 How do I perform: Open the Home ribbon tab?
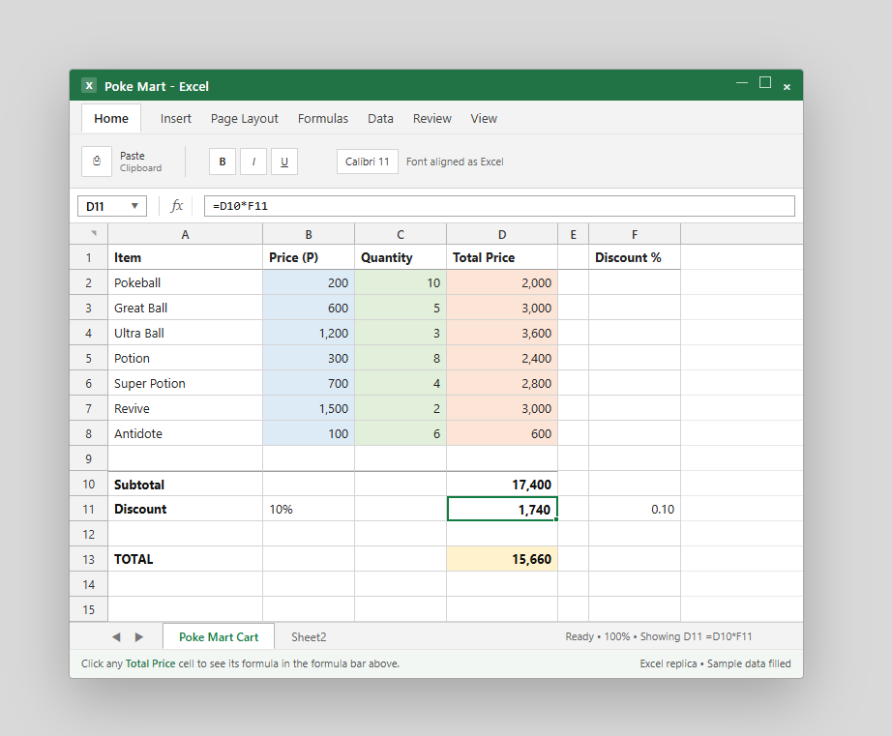(x=111, y=118)
